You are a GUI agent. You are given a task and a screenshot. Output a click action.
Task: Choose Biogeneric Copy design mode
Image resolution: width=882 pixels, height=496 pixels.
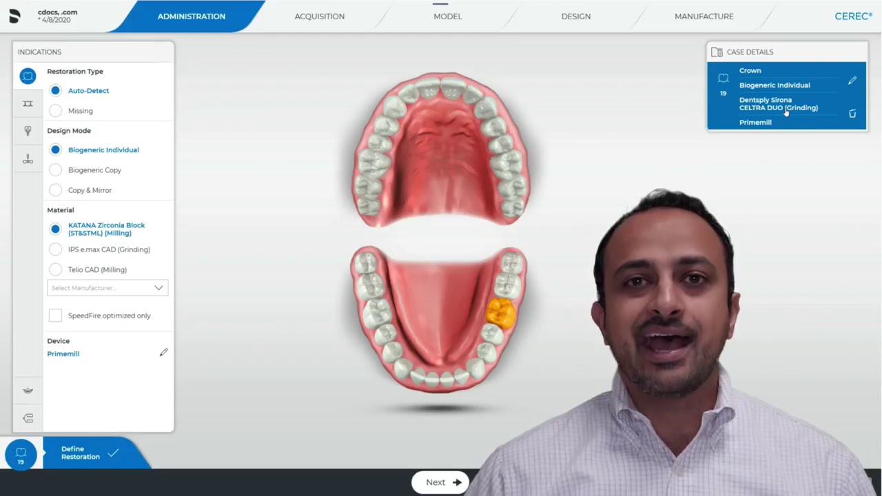[55, 169]
